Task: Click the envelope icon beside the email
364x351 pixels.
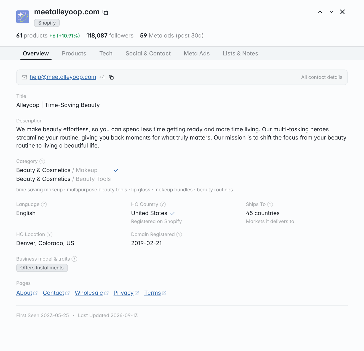Action: tap(24, 77)
